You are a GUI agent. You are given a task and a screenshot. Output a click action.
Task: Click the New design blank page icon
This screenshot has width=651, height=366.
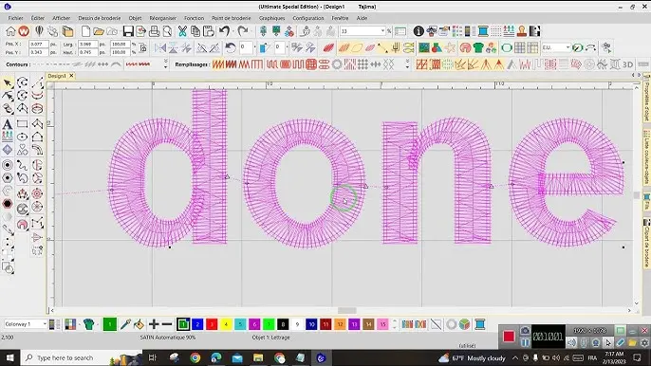point(85,31)
